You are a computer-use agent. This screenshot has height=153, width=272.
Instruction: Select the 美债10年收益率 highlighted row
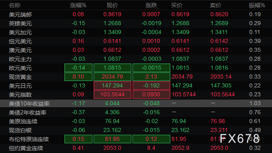(136, 104)
